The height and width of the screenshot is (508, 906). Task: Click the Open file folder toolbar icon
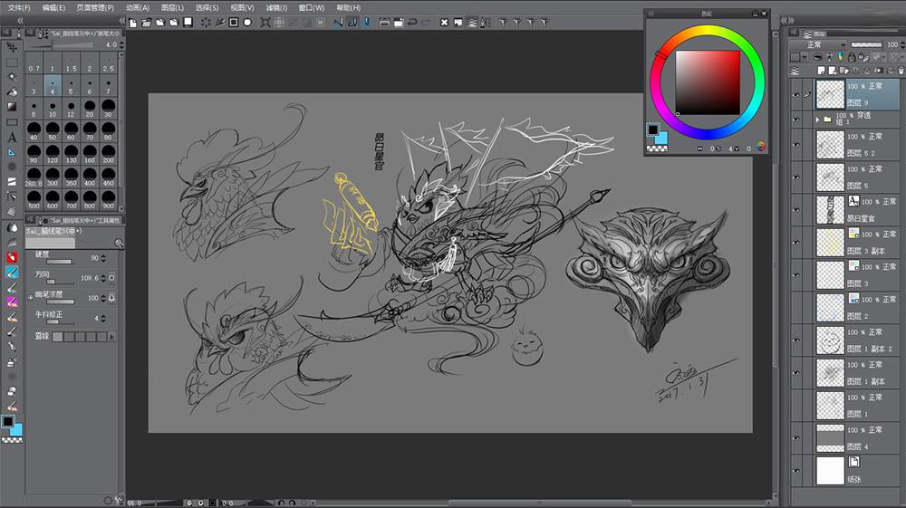pyautogui.click(x=147, y=23)
